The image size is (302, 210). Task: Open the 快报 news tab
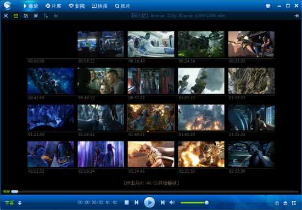(x=99, y=6)
